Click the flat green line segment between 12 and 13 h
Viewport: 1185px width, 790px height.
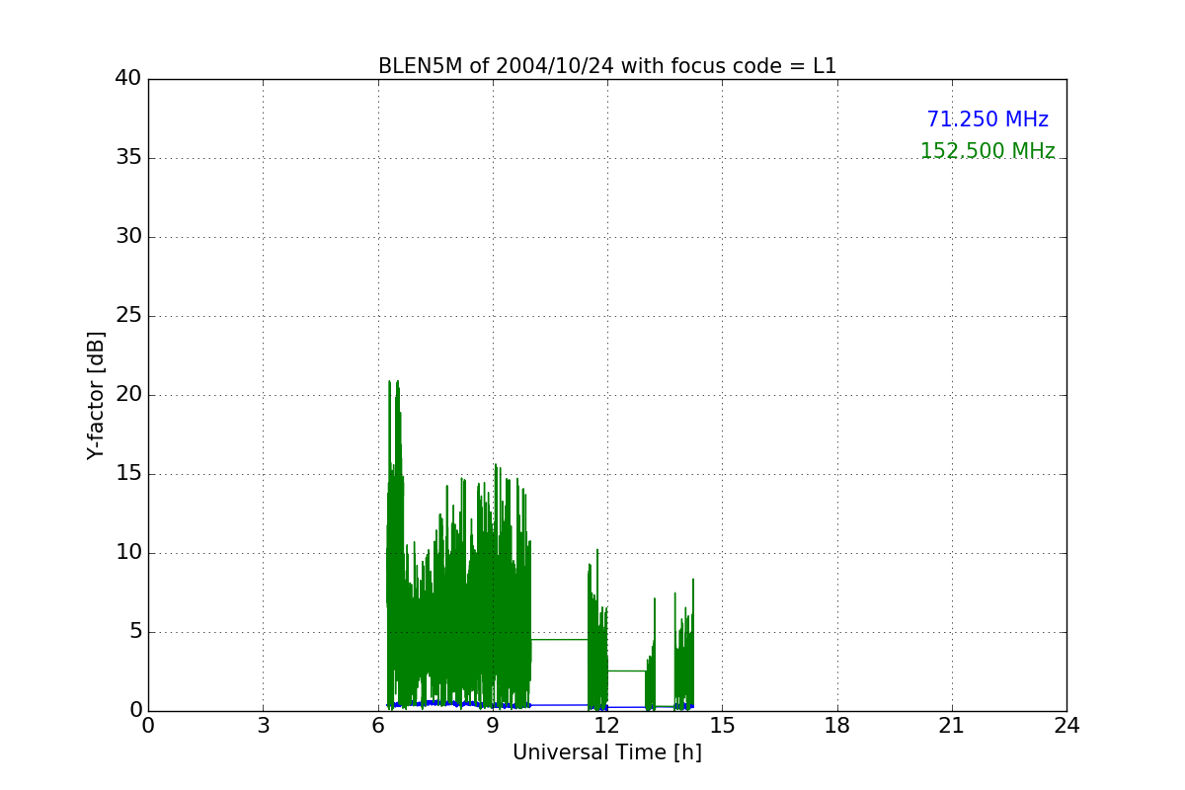(627, 671)
